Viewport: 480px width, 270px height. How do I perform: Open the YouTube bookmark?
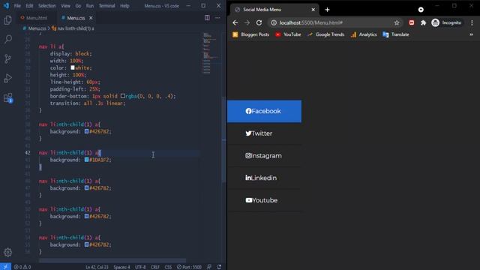pyautogui.click(x=288, y=34)
